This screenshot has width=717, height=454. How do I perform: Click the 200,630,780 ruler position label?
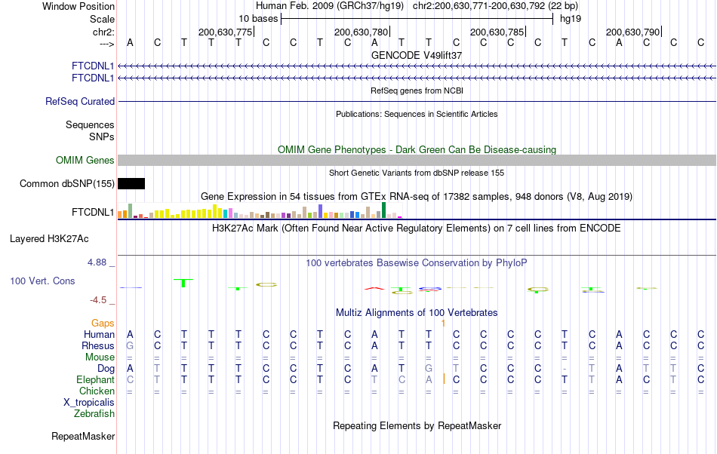[362, 32]
